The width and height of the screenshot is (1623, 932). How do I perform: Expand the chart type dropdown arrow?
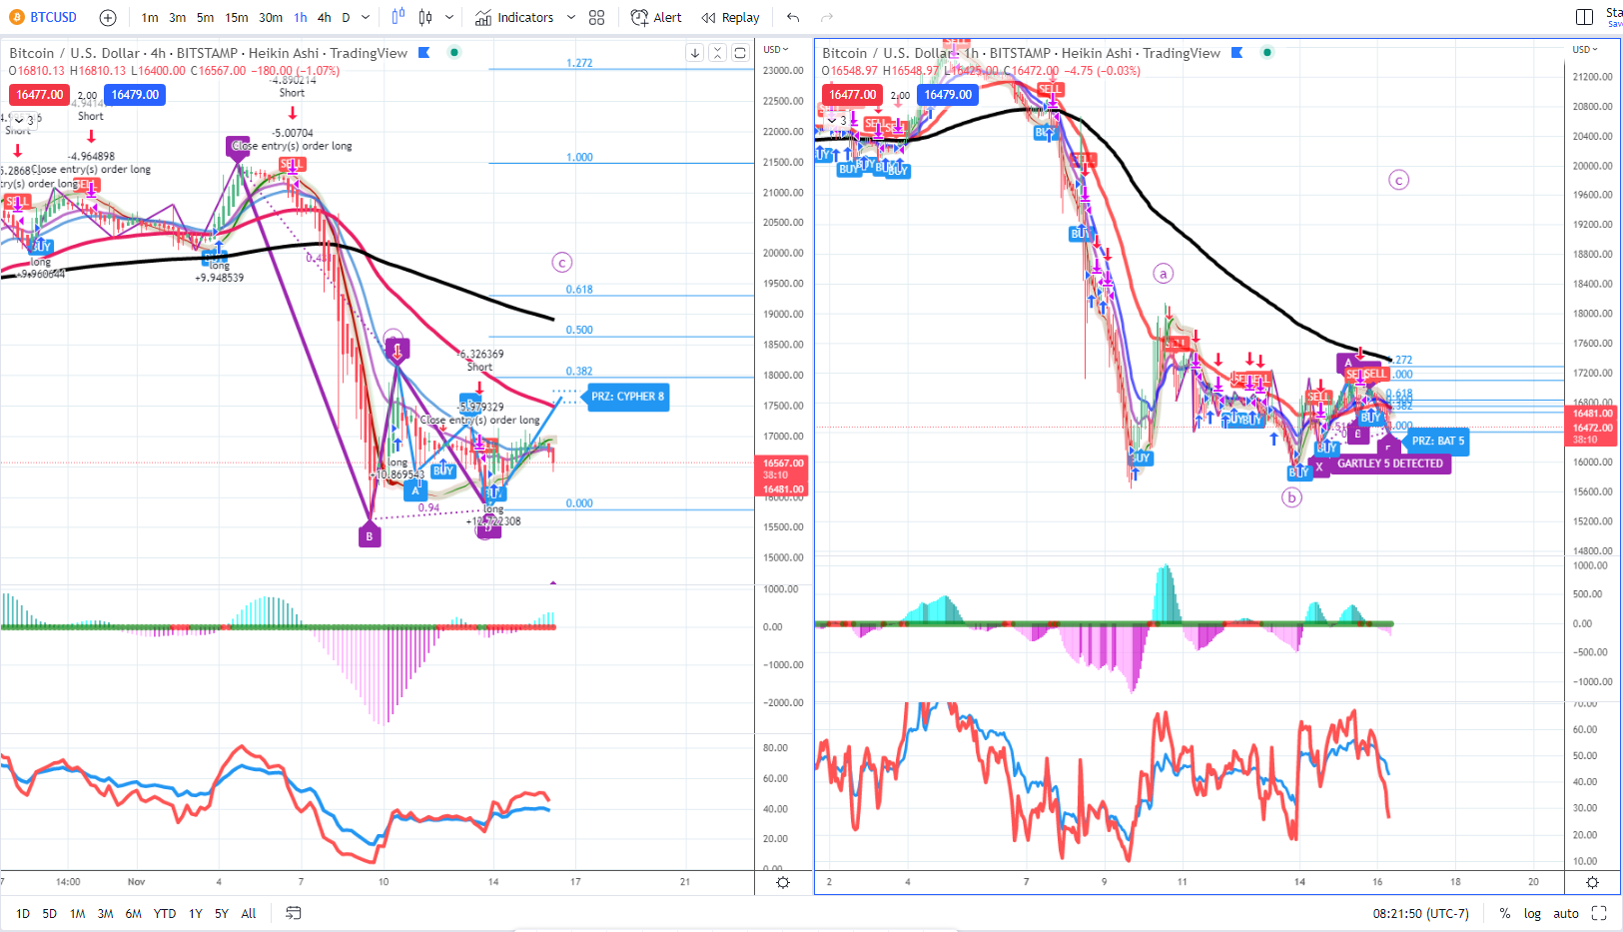click(x=449, y=17)
